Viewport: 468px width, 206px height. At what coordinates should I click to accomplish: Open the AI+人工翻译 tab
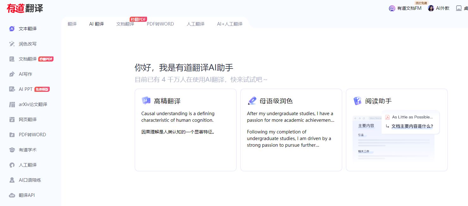pyautogui.click(x=230, y=24)
